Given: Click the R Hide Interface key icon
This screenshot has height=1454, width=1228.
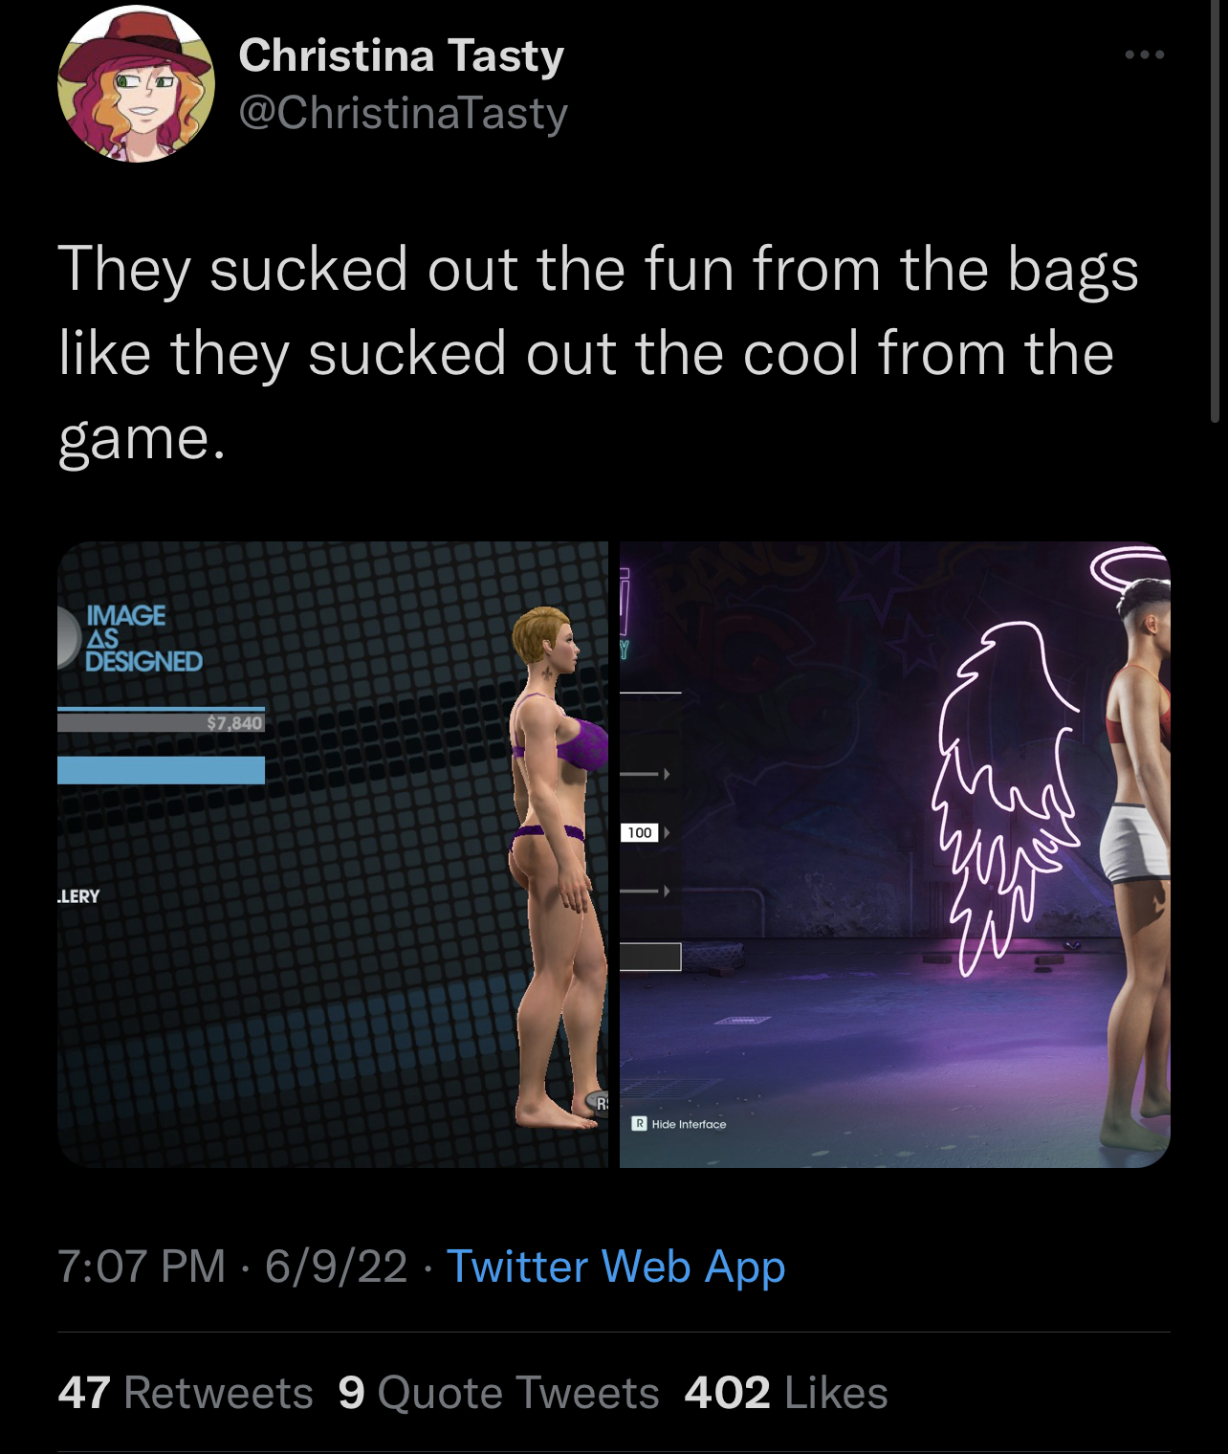Looking at the screenshot, I should coord(639,1124).
